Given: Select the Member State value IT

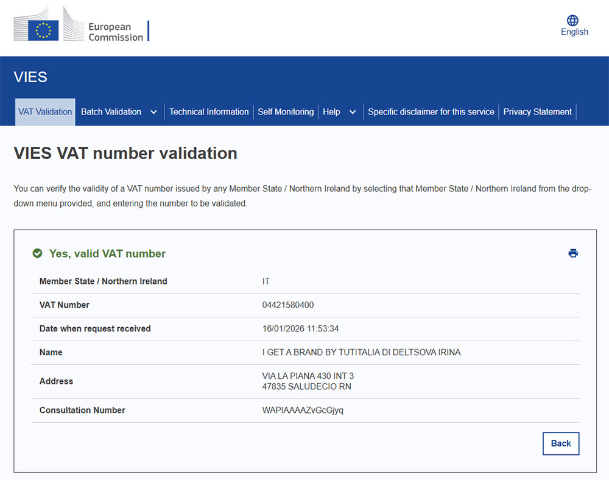Looking at the screenshot, I should tap(266, 281).
